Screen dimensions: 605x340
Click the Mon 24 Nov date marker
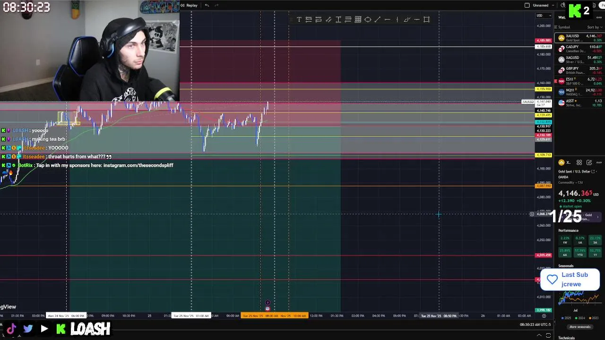click(x=66, y=316)
